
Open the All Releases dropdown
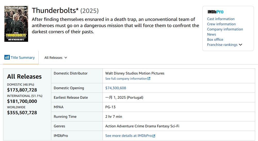click(56, 58)
